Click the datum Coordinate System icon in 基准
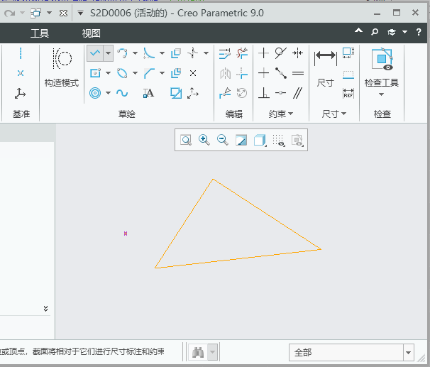430x367 pixels. tap(20, 93)
